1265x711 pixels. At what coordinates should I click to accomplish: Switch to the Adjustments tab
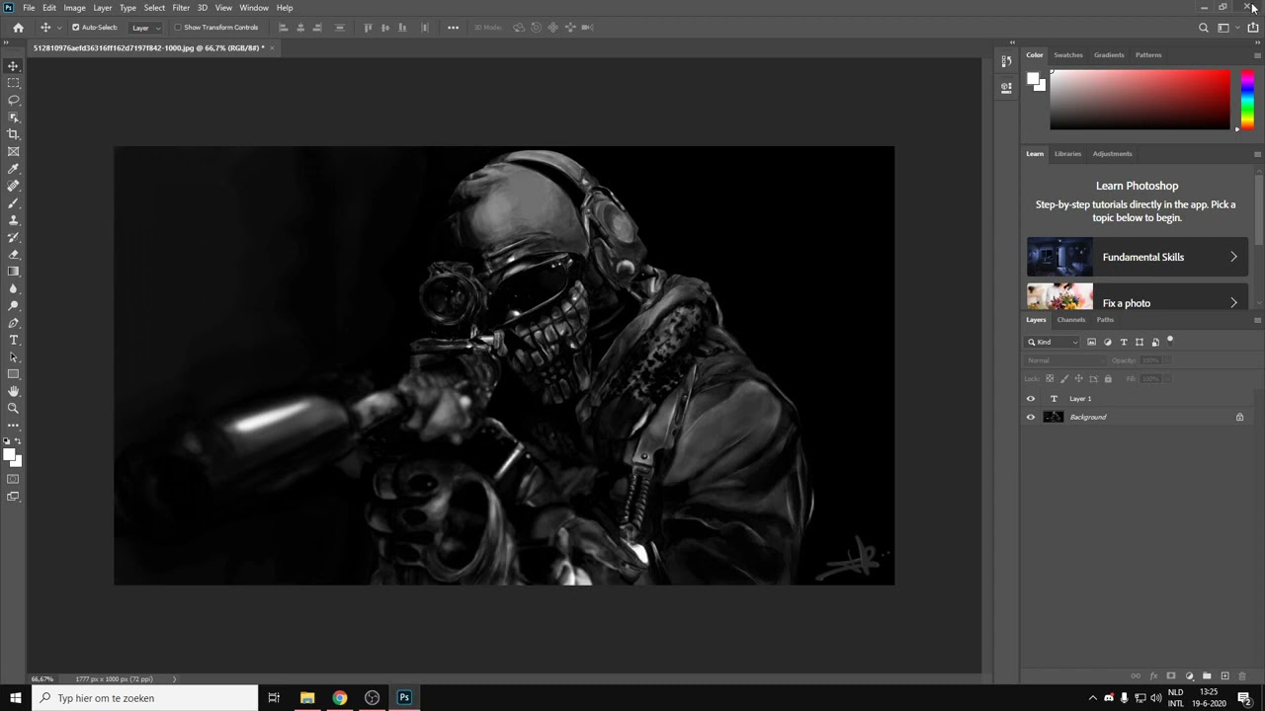1112,154
